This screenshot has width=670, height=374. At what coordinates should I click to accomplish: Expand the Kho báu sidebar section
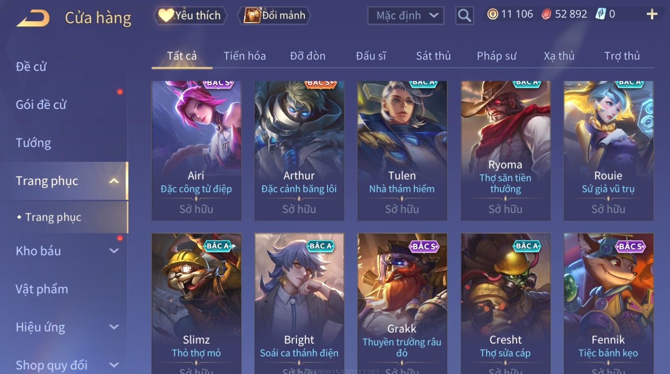pyautogui.click(x=114, y=251)
